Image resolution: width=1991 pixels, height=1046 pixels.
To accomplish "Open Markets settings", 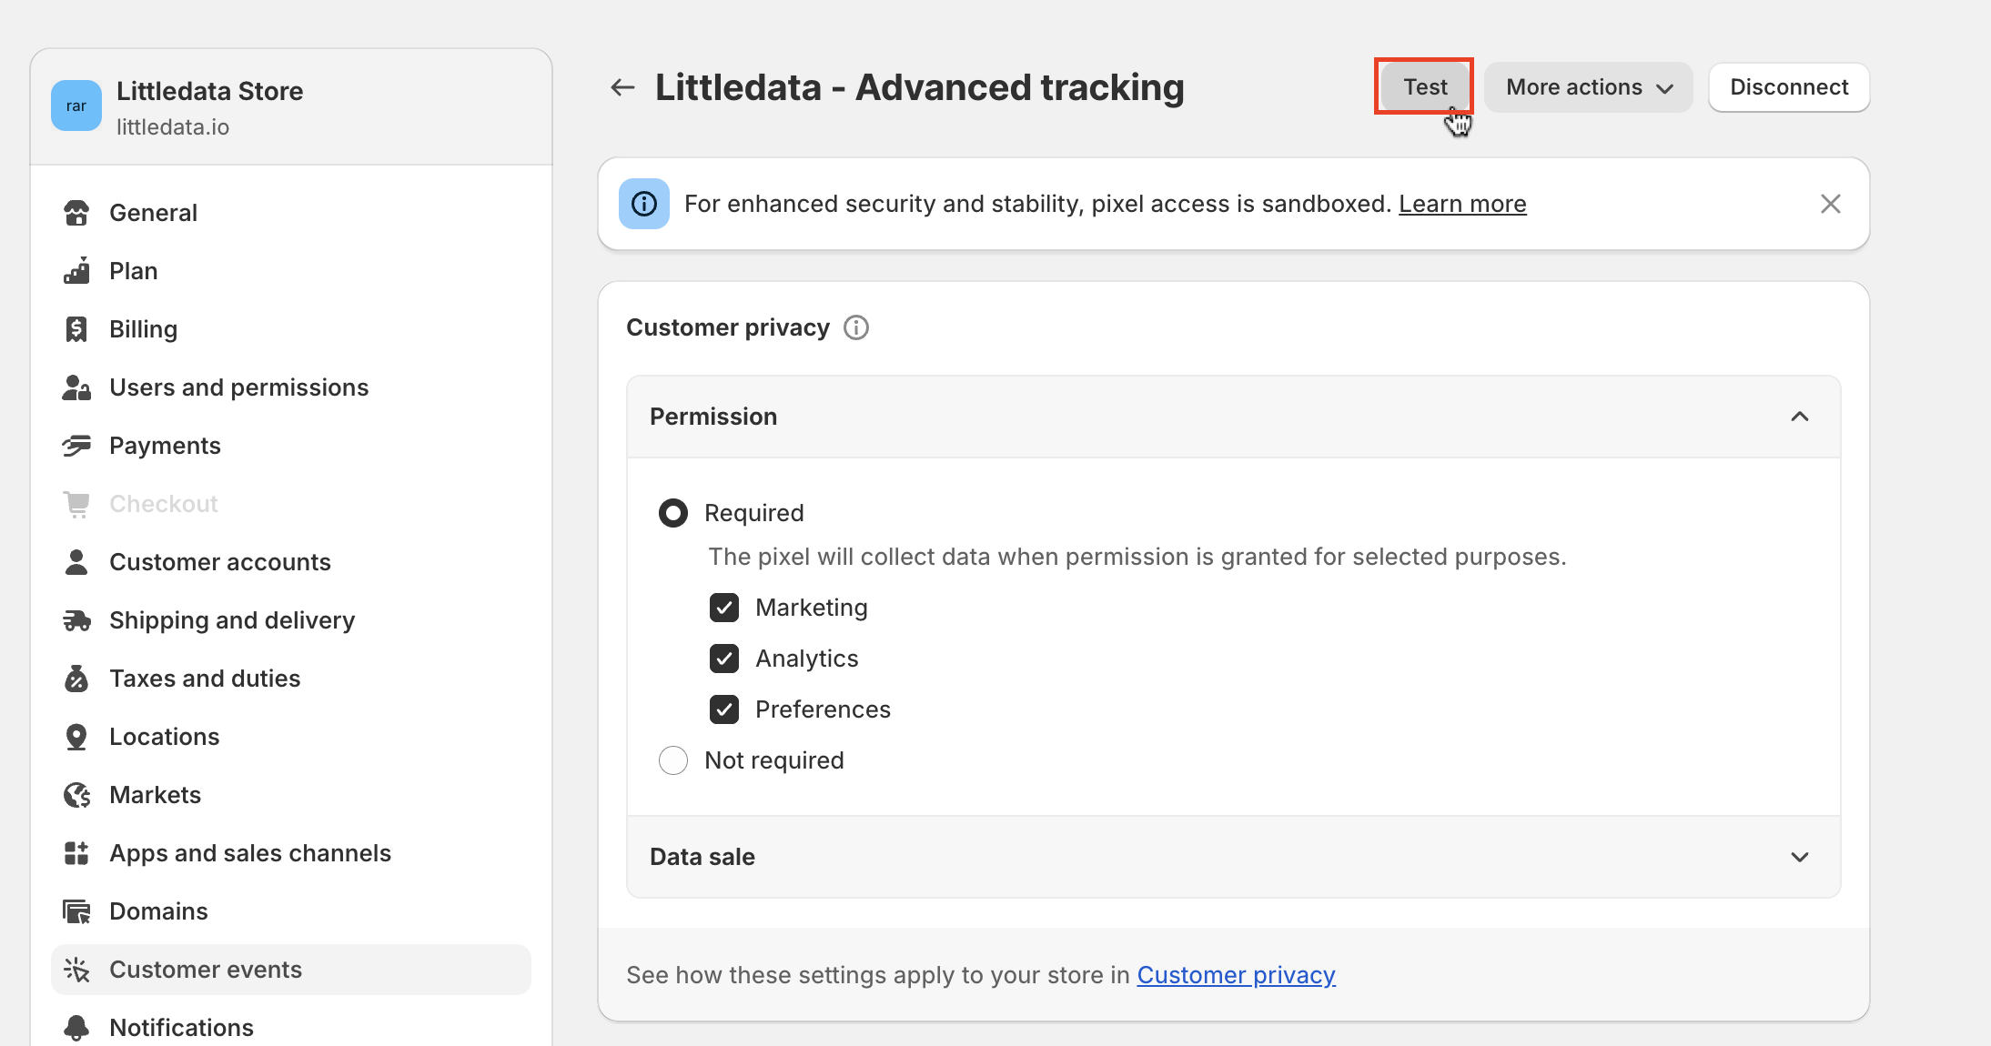I will [x=291, y=795].
